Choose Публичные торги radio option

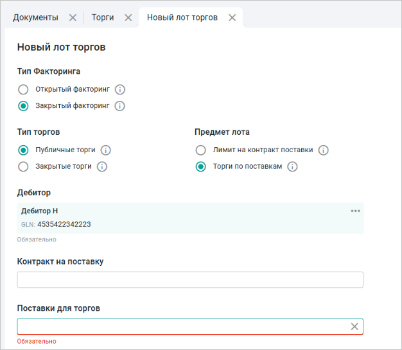[23, 150]
